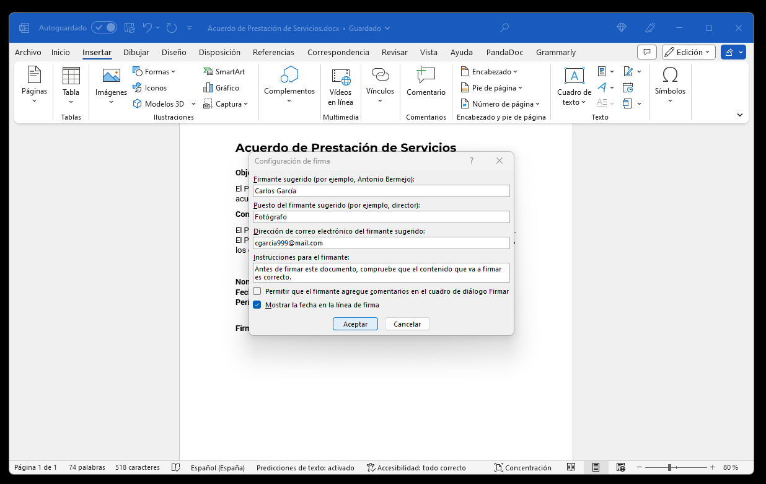Click the save icon in title bar
This screenshot has height=484, width=766.
[130, 28]
